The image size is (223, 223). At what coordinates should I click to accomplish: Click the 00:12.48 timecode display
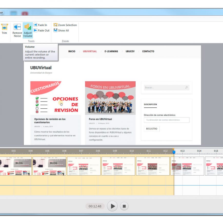pos(95,206)
